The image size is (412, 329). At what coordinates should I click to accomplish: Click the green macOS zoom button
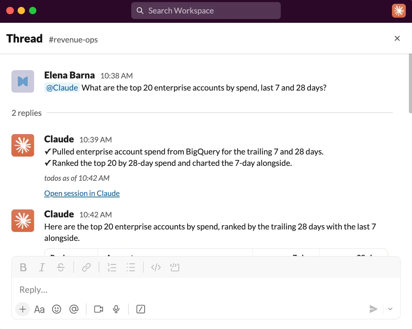[x=33, y=10]
